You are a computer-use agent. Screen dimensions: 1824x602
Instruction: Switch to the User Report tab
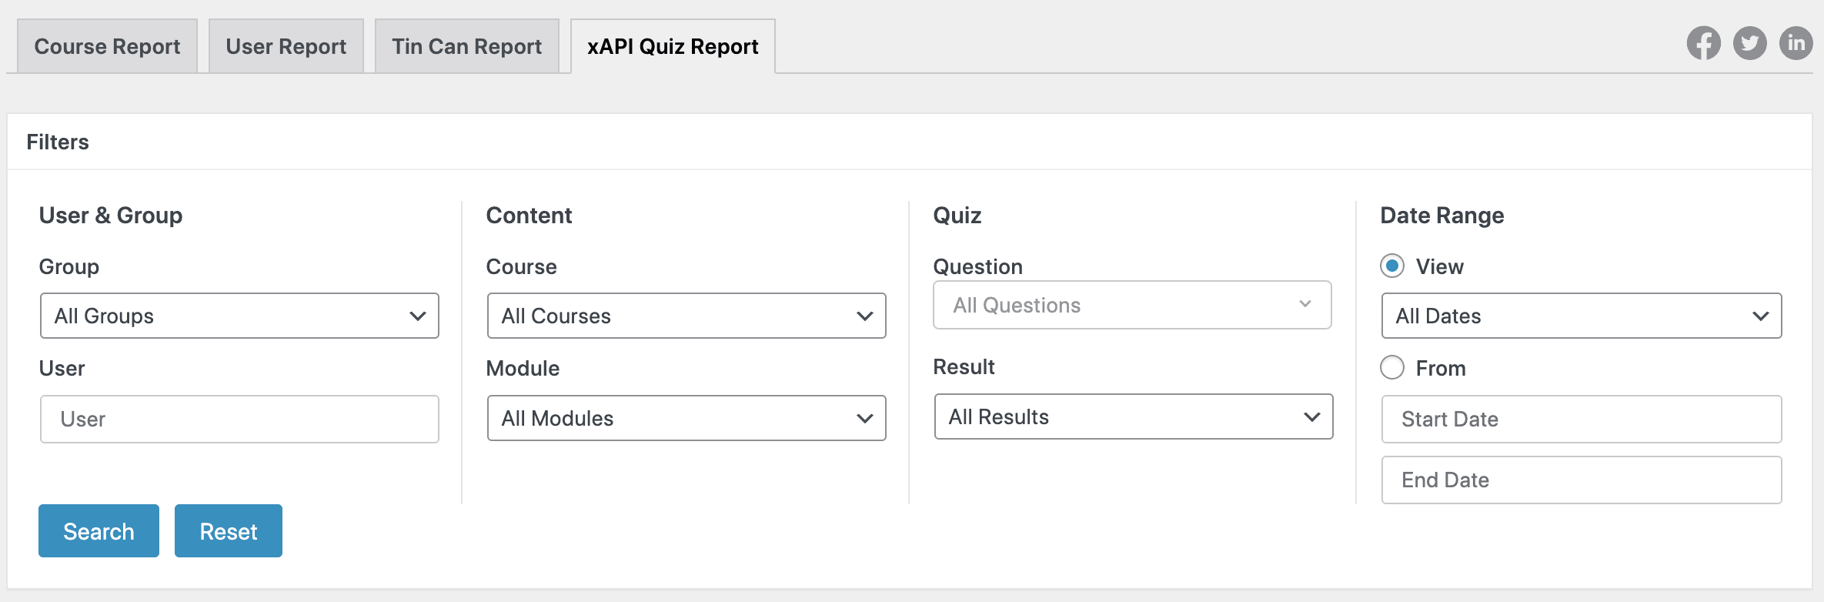[x=286, y=46]
